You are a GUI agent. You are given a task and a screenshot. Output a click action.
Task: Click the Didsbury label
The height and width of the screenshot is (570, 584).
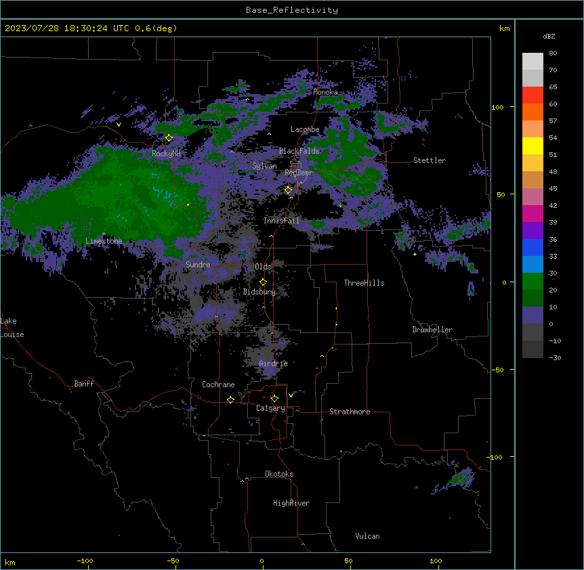coord(259,292)
